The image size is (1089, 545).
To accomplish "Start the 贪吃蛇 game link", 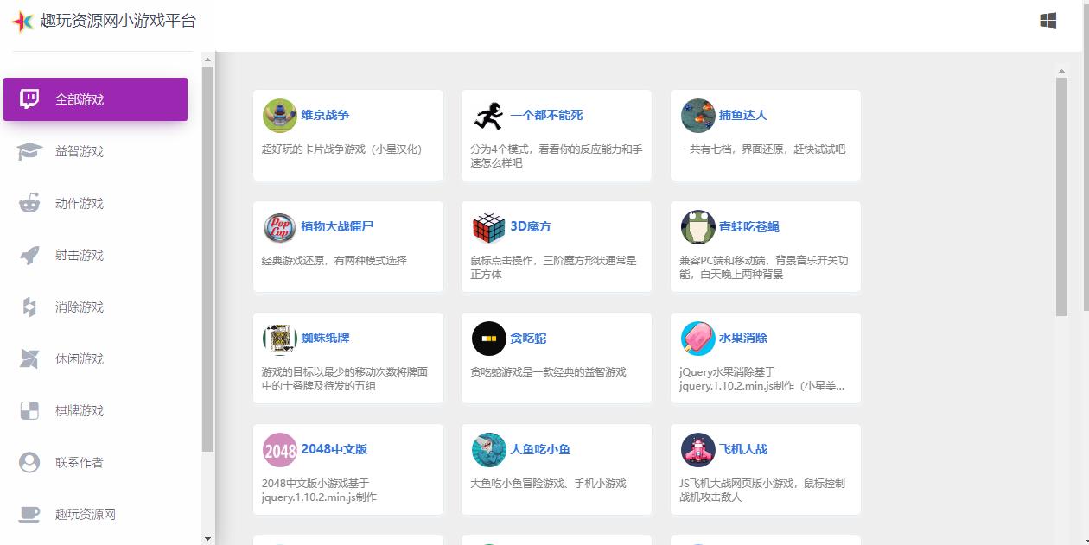I will pyautogui.click(x=528, y=338).
